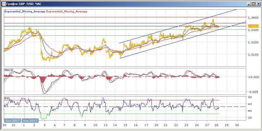
Task: Click the RSI indicator label
Action: pos(7,98)
